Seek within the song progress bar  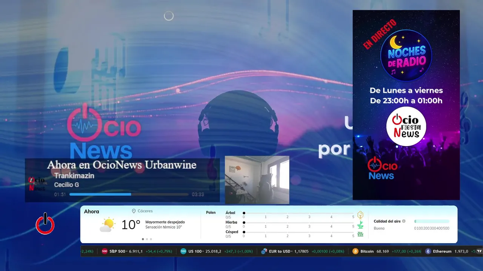point(129,195)
